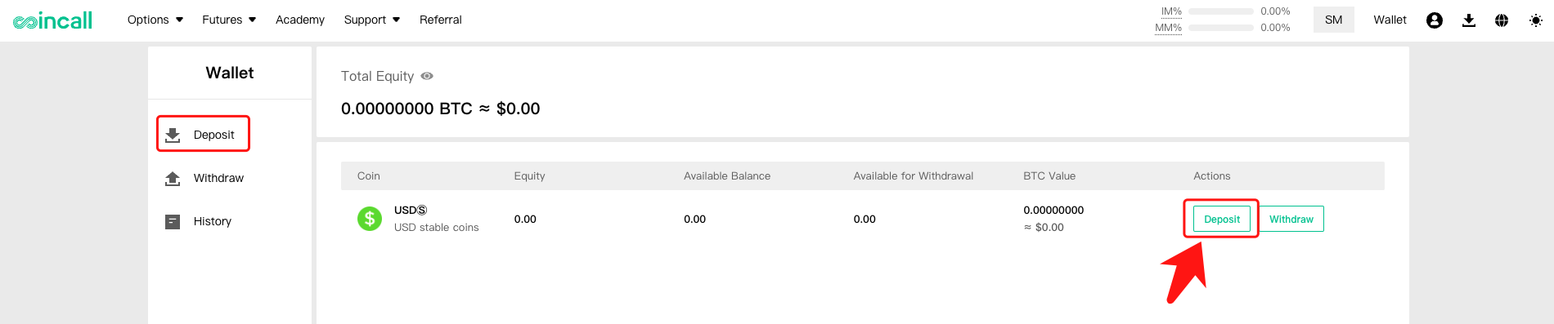Toggle light/dark theme sun icon

[x=1536, y=20]
